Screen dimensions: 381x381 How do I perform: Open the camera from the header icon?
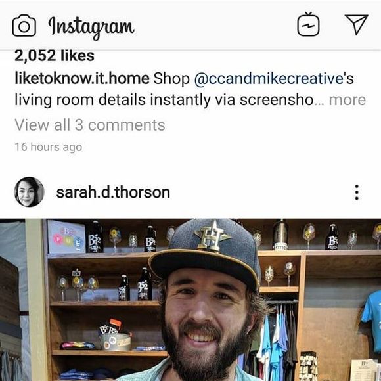24,26
